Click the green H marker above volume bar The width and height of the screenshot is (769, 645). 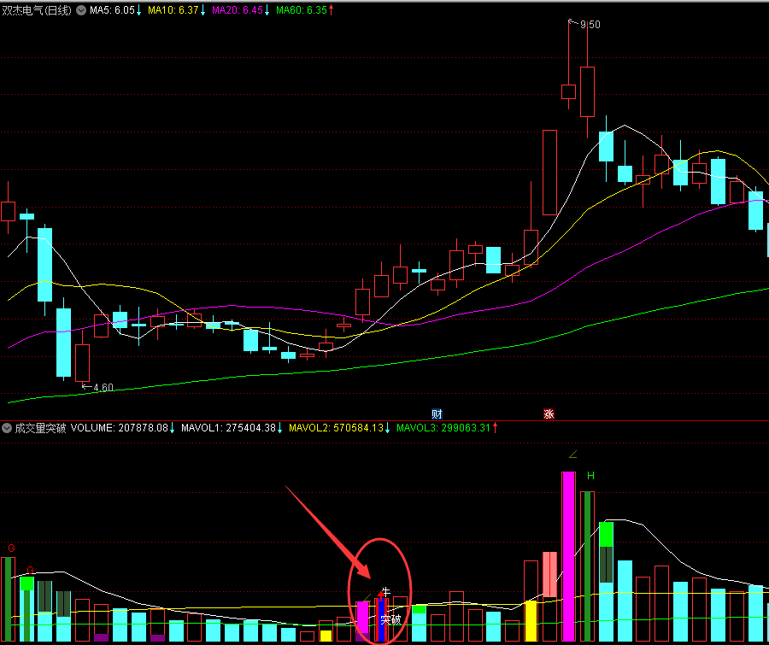coord(590,476)
